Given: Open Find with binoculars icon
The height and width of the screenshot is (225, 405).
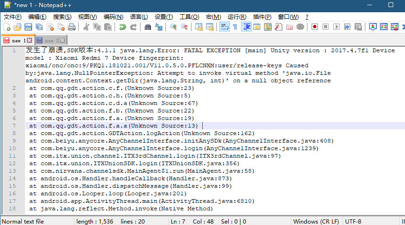Looking at the screenshot, I should [x=148, y=27].
